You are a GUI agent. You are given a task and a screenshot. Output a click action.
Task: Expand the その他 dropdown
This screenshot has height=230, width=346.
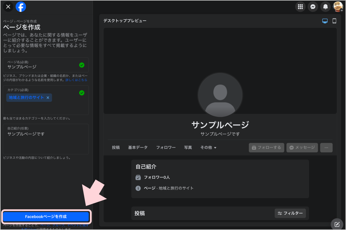[208, 147]
